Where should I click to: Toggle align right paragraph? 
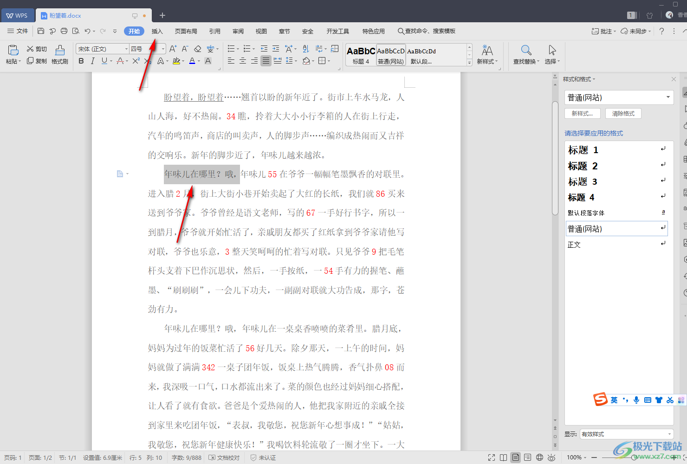[x=254, y=61]
